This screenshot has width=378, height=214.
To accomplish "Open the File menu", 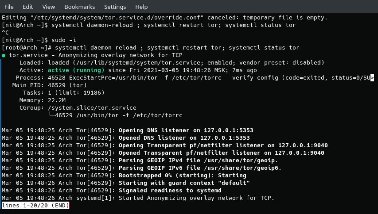I will [x=9, y=7].
